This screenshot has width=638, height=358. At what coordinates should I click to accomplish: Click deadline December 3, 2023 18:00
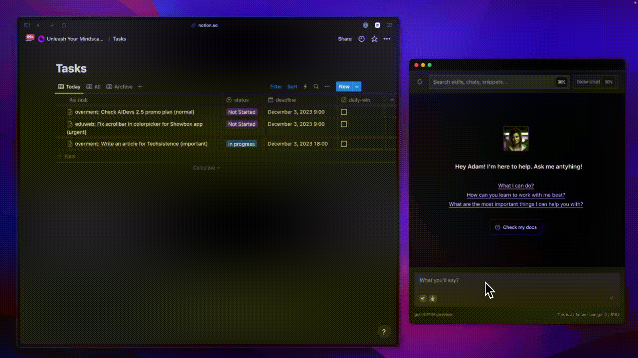pyautogui.click(x=298, y=144)
